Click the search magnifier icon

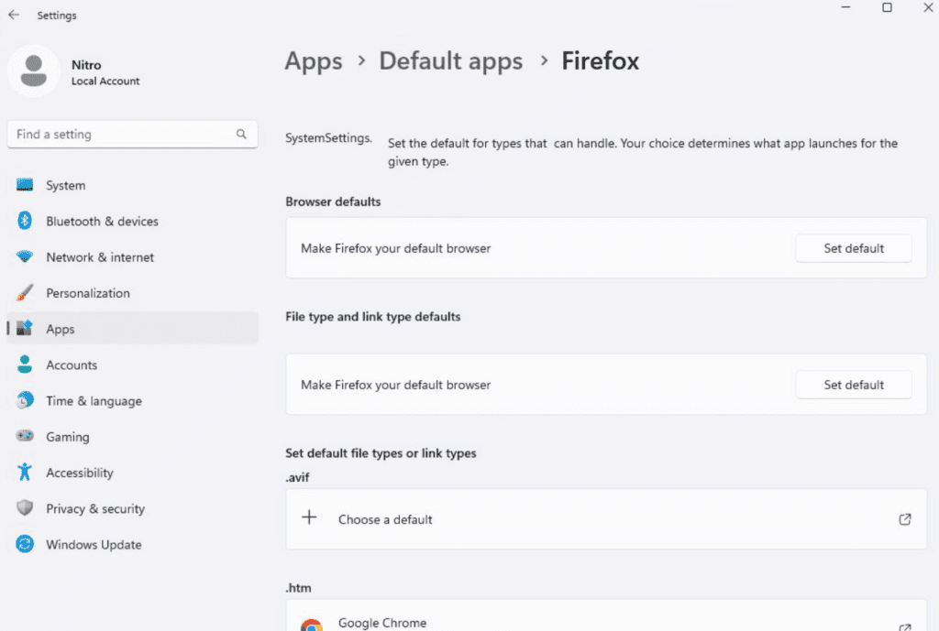tap(241, 134)
